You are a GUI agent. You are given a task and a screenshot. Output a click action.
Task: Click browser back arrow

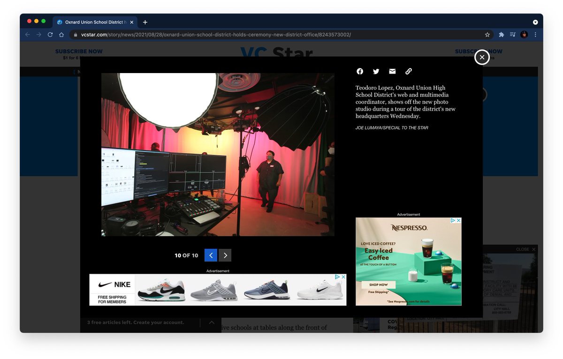tap(28, 35)
